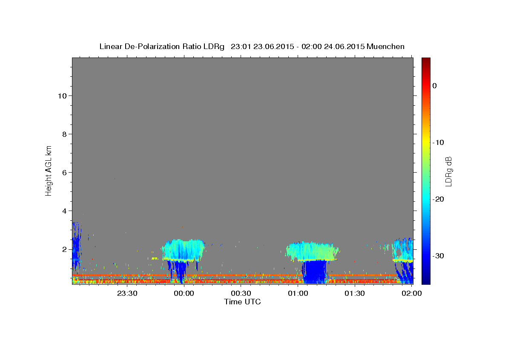Screen dimensions: 511x341
Task: Click the 'Height AGL km' axis label
Action: point(49,170)
